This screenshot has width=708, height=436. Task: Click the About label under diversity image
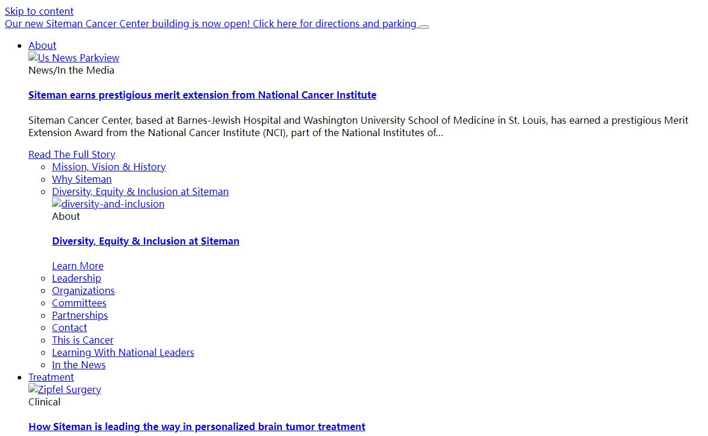(66, 216)
